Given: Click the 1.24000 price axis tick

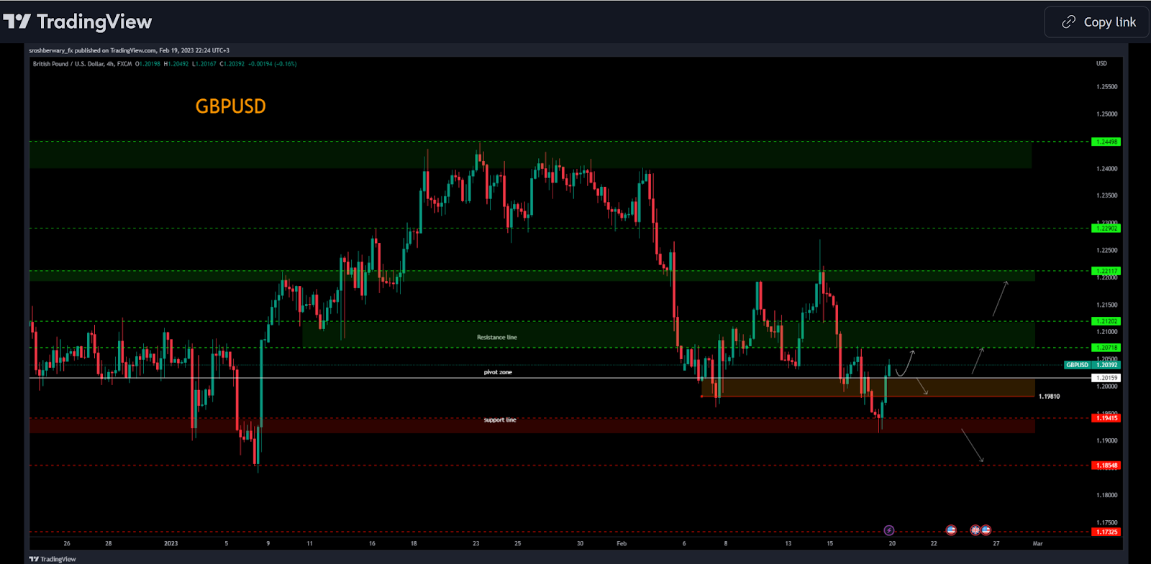Looking at the screenshot, I should [1107, 169].
